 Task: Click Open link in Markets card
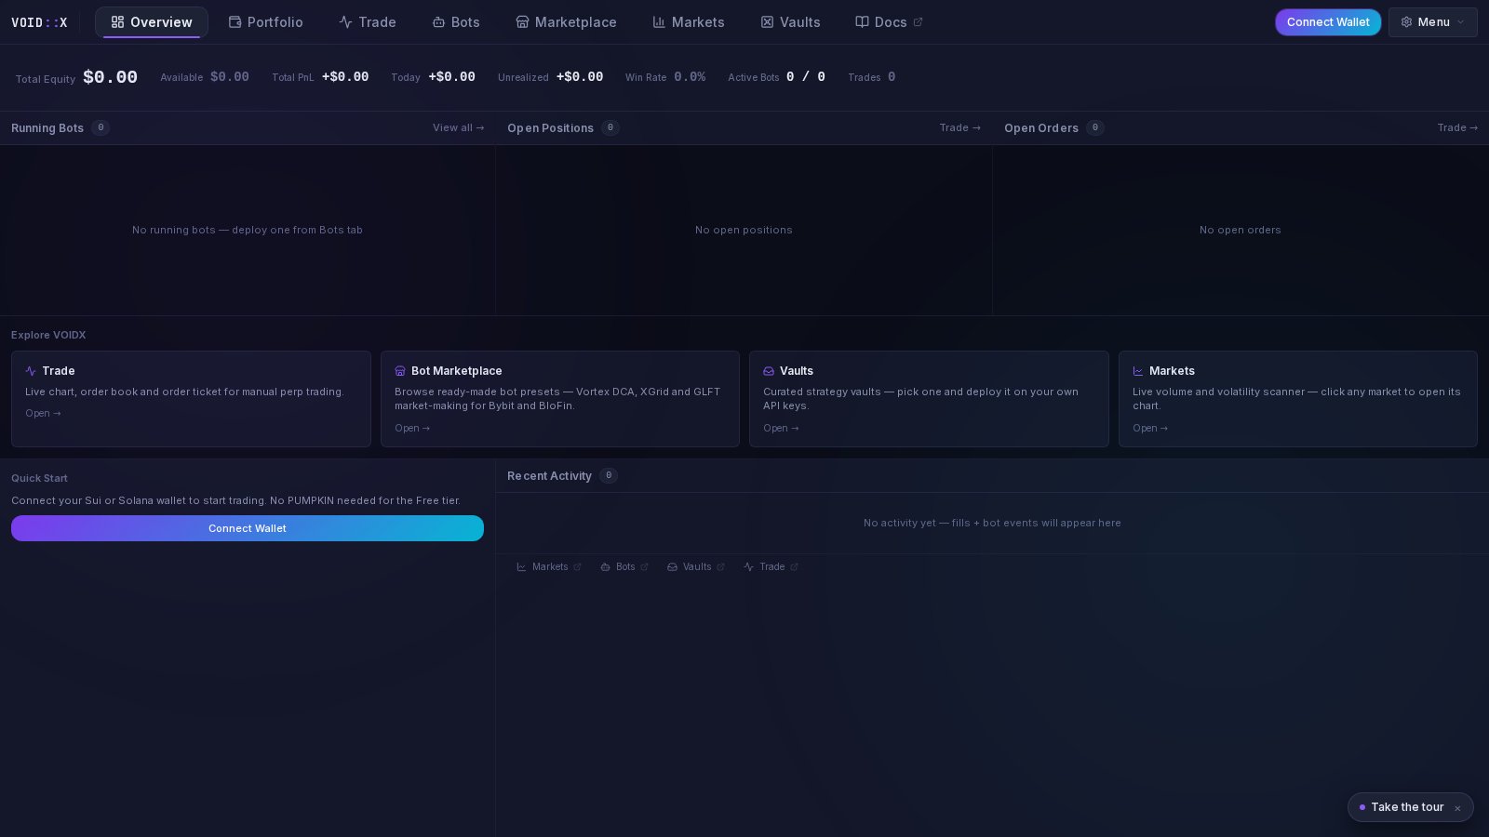1150,429
